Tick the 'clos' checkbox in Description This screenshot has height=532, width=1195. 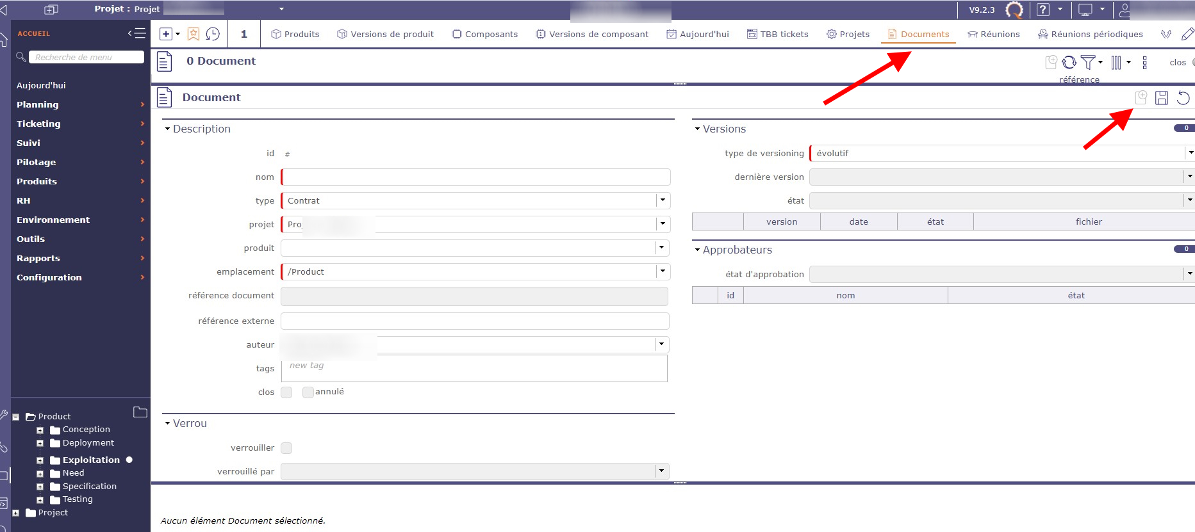pos(286,392)
